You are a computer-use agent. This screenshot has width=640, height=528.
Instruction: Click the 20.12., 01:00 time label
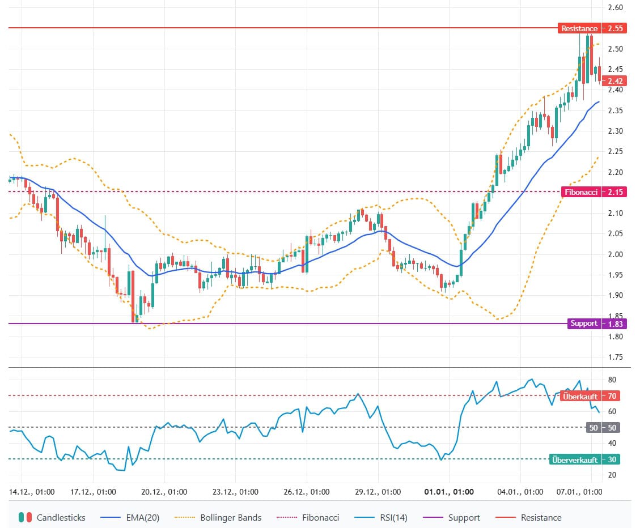click(x=164, y=492)
